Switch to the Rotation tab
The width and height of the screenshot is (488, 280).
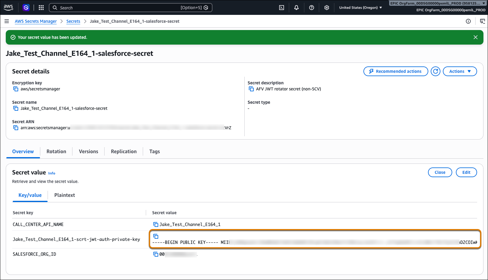click(x=56, y=151)
